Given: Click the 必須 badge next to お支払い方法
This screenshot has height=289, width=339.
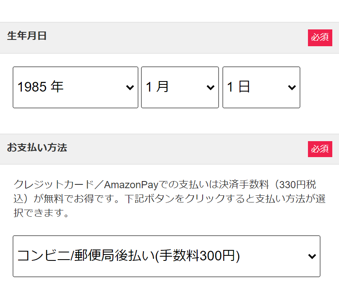Looking at the screenshot, I should coord(320,149).
